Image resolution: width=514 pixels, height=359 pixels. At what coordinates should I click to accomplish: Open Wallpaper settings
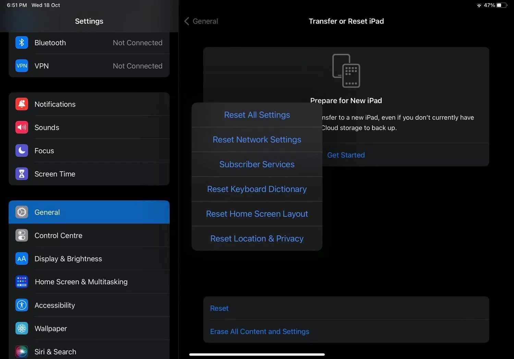coord(89,329)
